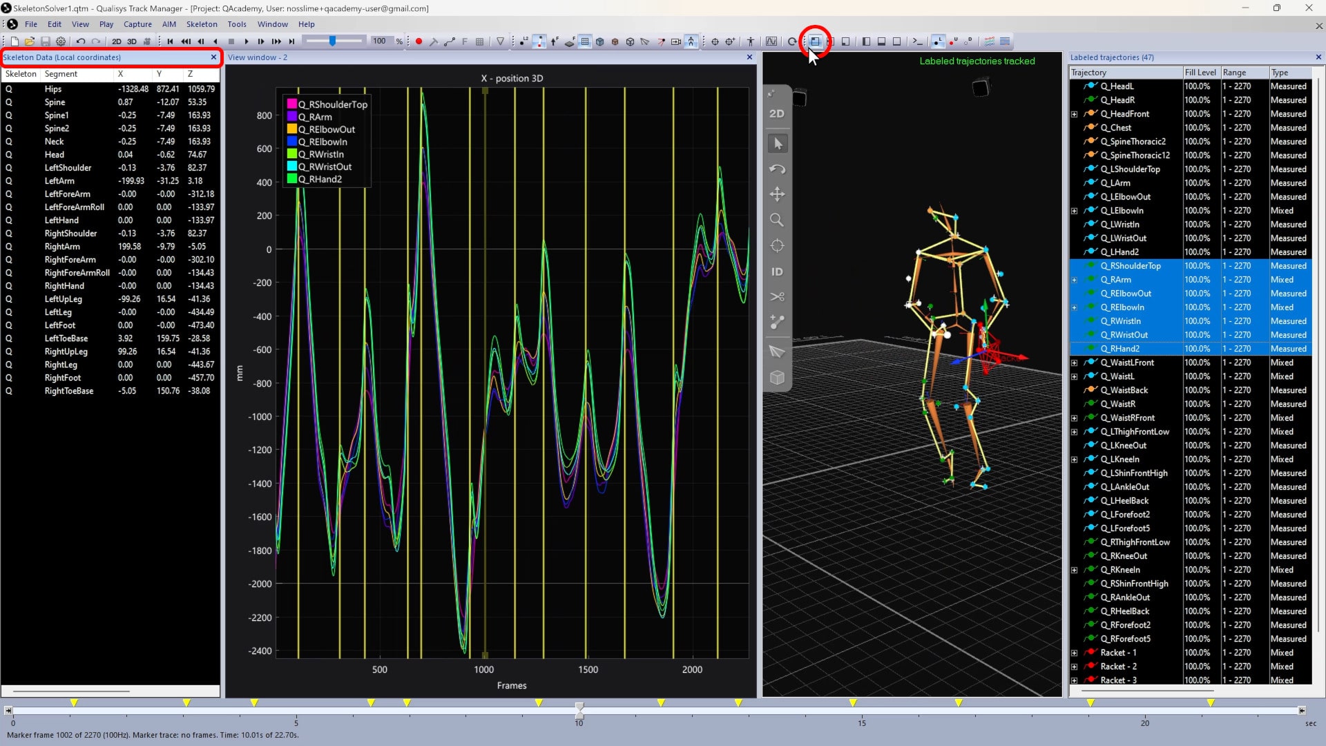Expand the Racket - 1 trajectory
This screenshot has height=746, width=1326.
pyautogui.click(x=1075, y=653)
